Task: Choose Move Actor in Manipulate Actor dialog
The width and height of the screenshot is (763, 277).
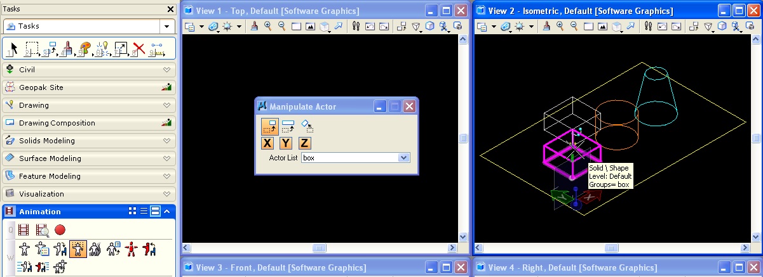Action: (x=269, y=126)
